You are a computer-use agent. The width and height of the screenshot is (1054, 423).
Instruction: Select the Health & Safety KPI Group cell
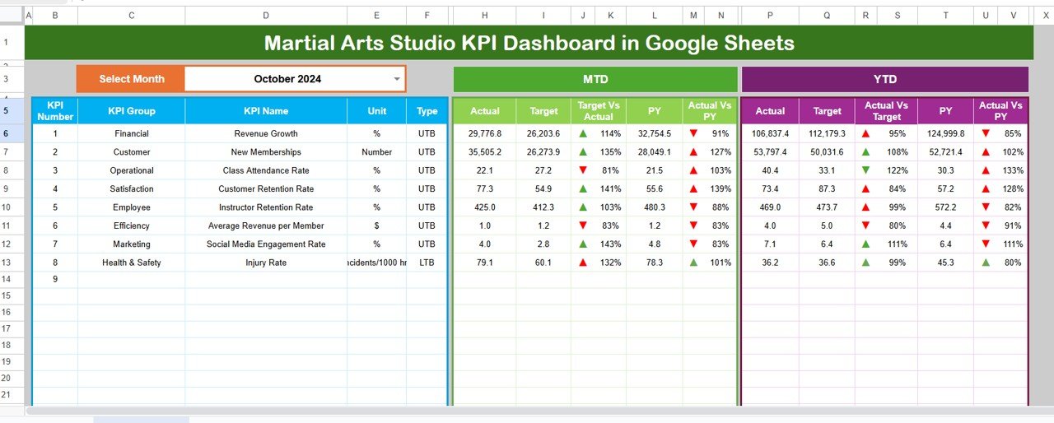click(x=132, y=263)
